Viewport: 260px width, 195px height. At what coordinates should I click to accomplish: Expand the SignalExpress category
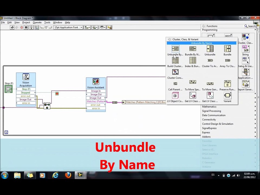tap(229, 128)
